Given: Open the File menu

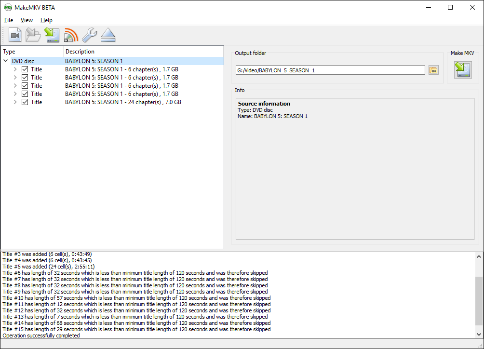Looking at the screenshot, I should (9, 20).
